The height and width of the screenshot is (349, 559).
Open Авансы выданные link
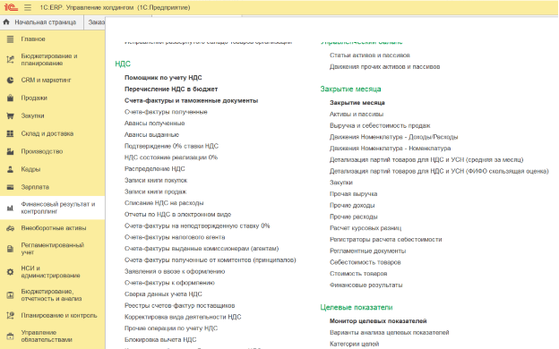(151, 134)
